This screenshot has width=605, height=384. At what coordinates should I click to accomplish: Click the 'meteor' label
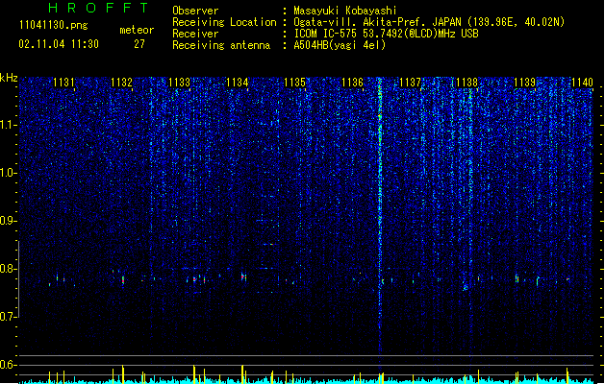point(137,30)
